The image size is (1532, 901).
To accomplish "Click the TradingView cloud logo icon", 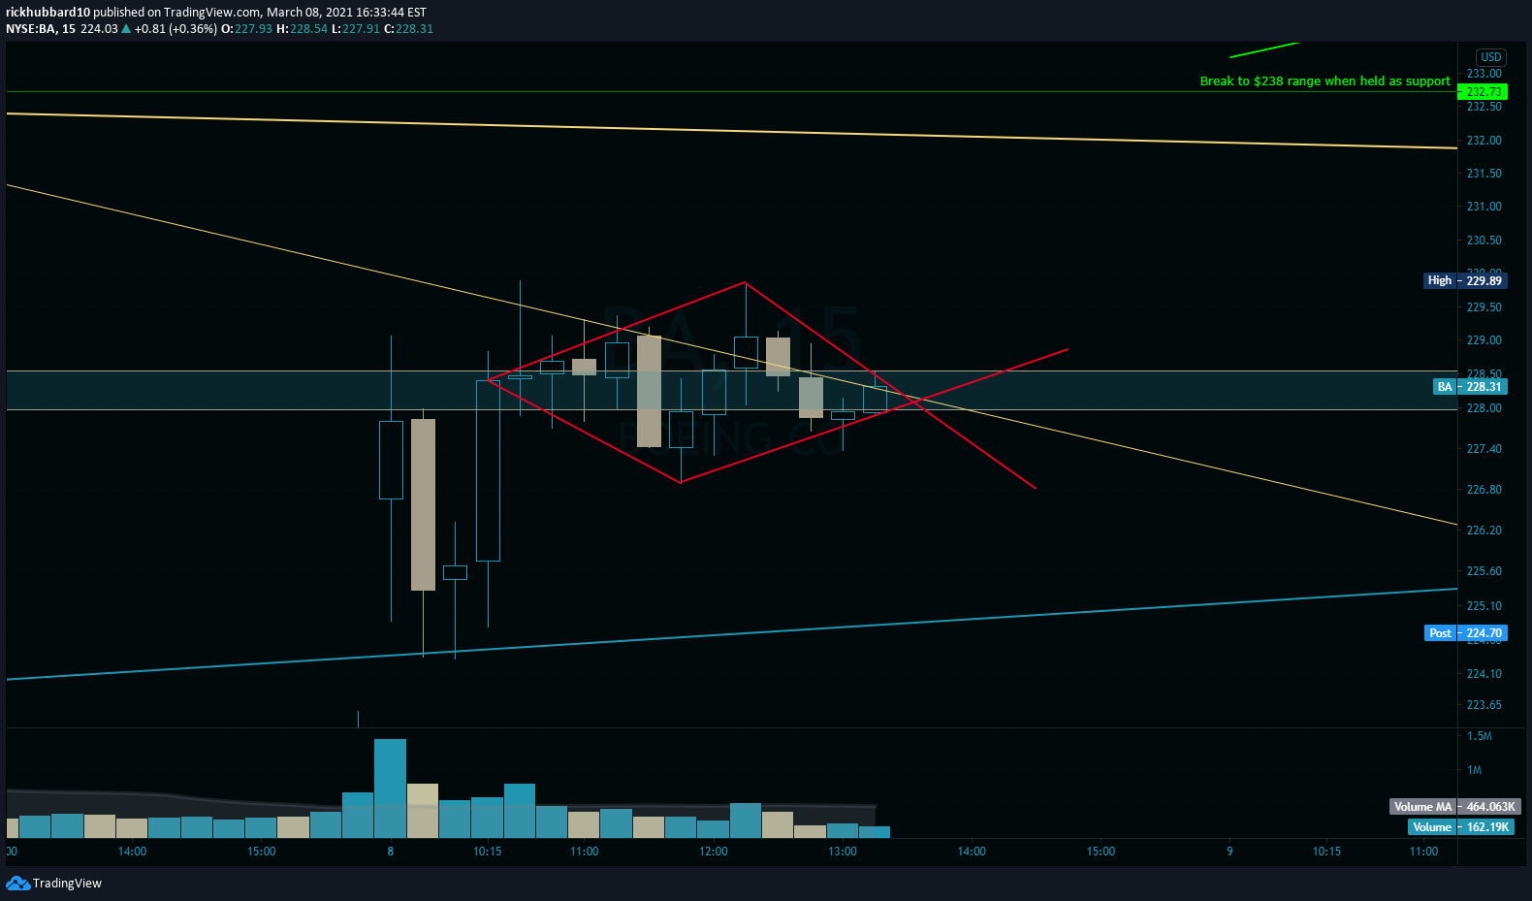I will [x=17, y=883].
